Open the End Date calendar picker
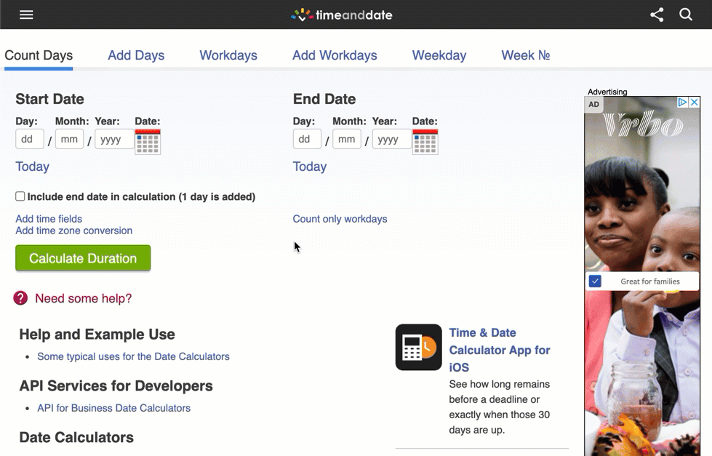The height and width of the screenshot is (456, 712). pyautogui.click(x=425, y=141)
